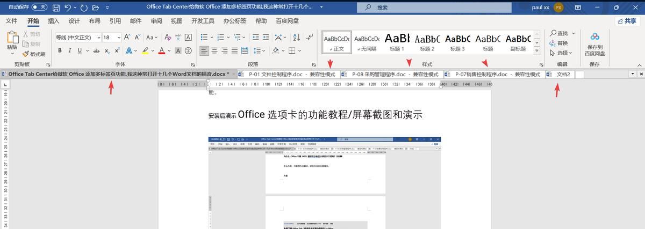Open the paragraph dialog launcher in 段落 group
The image size is (645, 229).
click(x=314, y=64)
